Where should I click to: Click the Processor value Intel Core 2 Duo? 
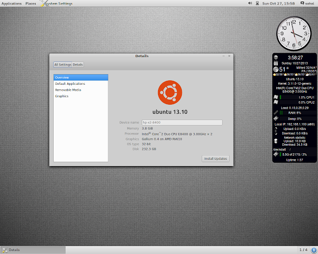177,134
